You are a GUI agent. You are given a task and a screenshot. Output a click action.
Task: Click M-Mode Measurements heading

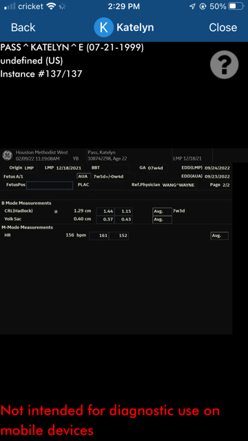click(x=28, y=227)
